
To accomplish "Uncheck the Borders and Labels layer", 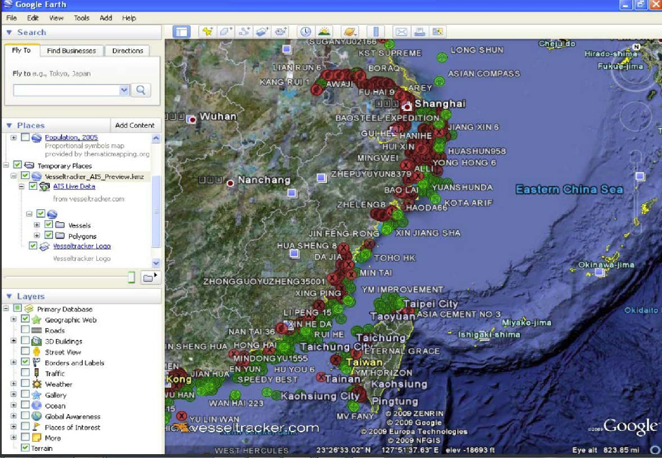I will [25, 362].
